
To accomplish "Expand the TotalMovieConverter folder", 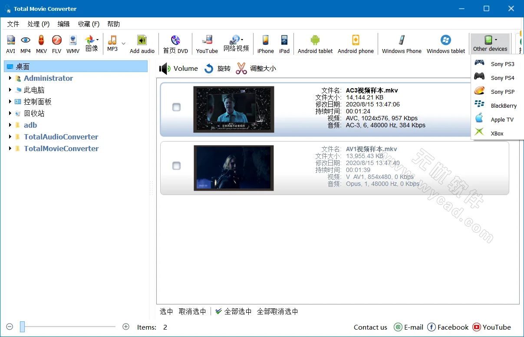I will (10, 148).
